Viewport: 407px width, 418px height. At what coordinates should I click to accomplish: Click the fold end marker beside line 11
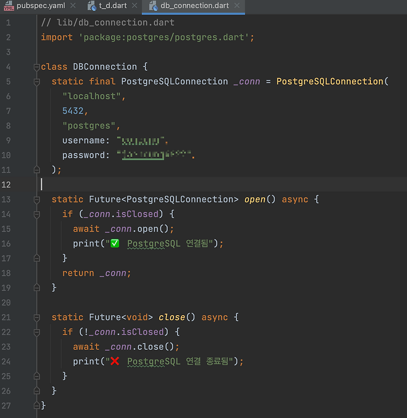tap(36, 170)
